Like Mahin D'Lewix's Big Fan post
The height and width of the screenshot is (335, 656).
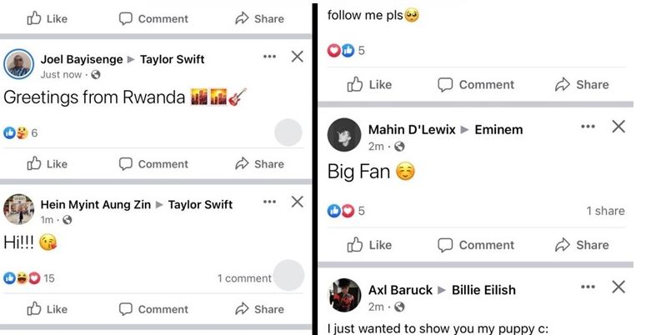(369, 245)
